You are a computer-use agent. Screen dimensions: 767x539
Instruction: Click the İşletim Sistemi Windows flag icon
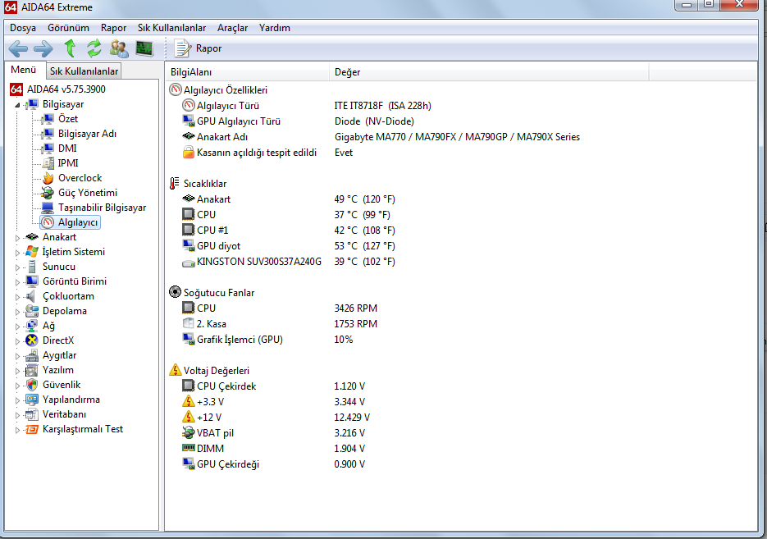point(32,252)
